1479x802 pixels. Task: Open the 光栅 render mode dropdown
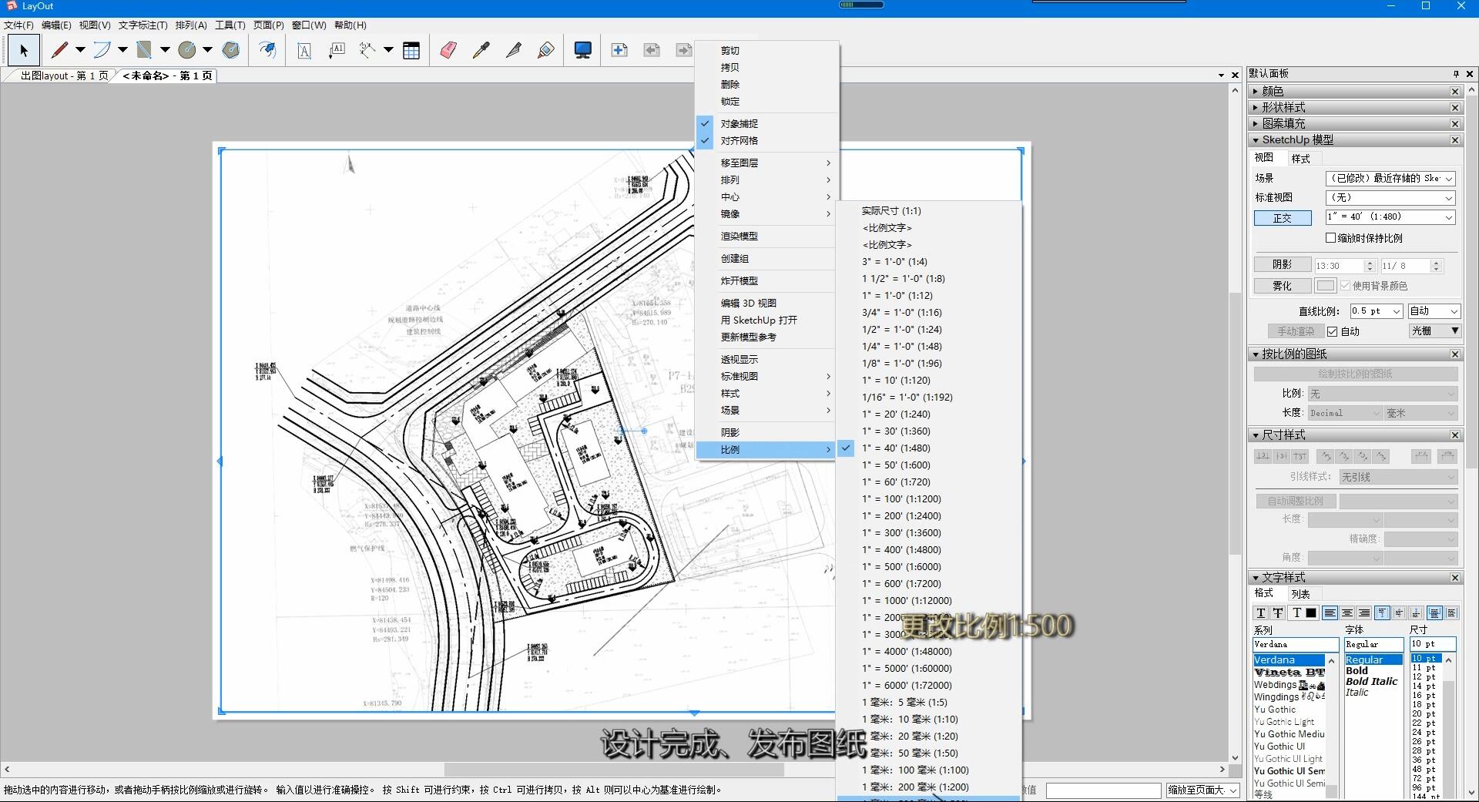coord(1435,331)
